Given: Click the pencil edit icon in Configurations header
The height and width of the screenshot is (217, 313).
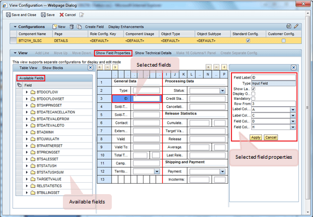Looking at the screenshot, I should pos(296,26).
